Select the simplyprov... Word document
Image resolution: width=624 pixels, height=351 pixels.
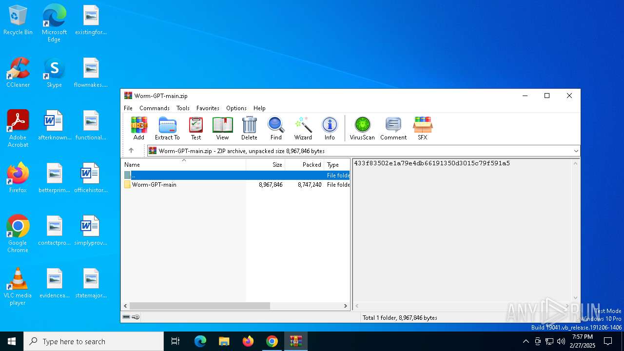tap(91, 231)
